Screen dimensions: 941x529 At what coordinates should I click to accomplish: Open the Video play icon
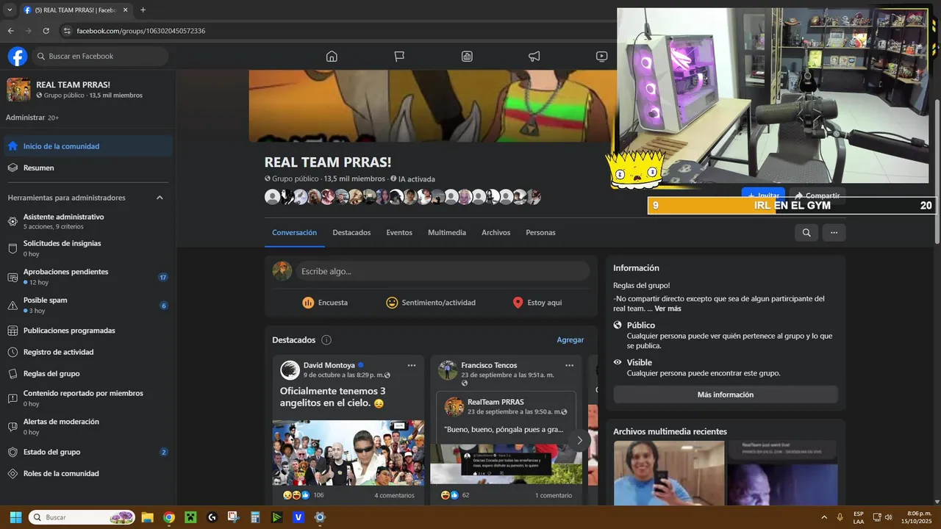coord(602,57)
